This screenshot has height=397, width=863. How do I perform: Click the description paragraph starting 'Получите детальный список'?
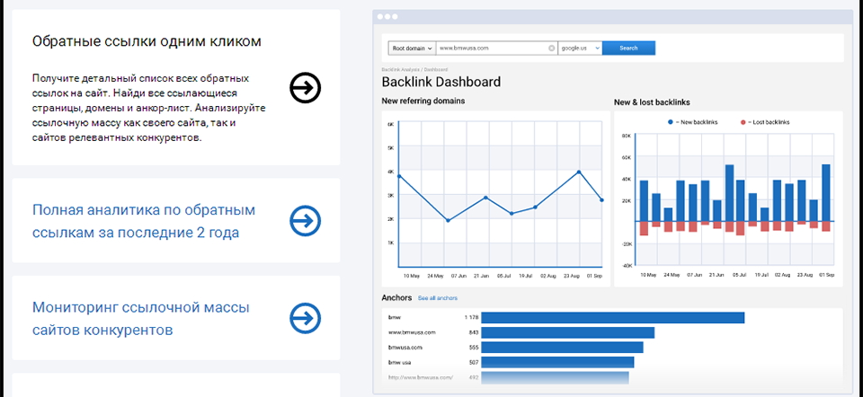coord(149,108)
